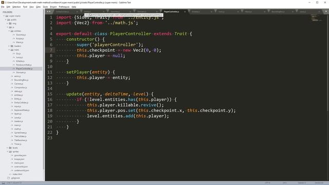Open Jump.js under traits
Screen dimensions: 329x185
[20, 58]
